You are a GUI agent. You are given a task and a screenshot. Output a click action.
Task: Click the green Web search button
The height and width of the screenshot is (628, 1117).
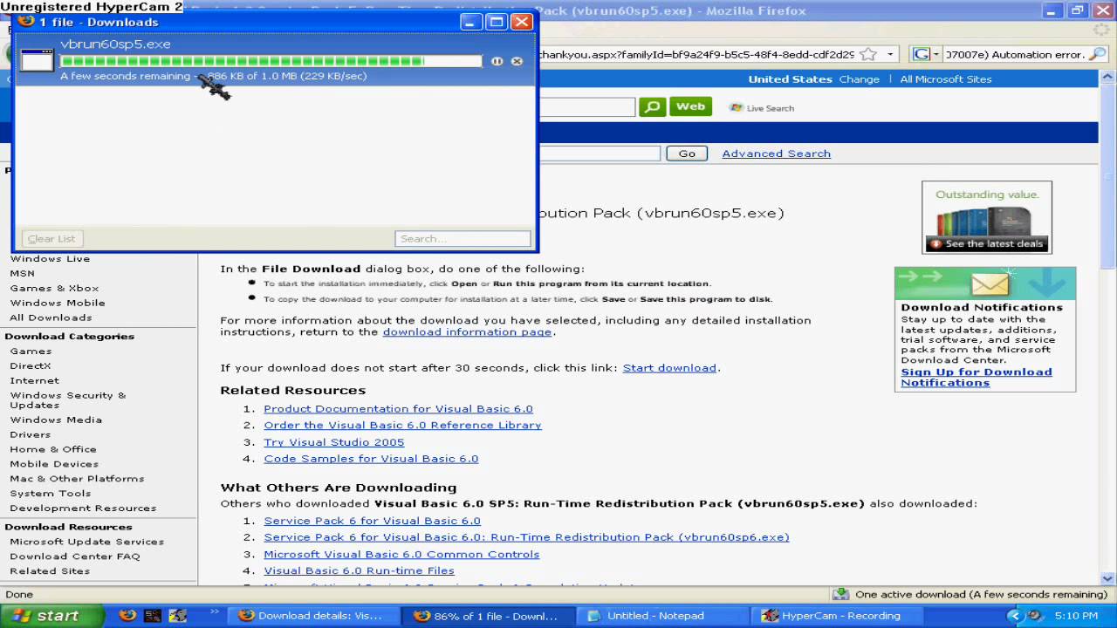tap(690, 106)
